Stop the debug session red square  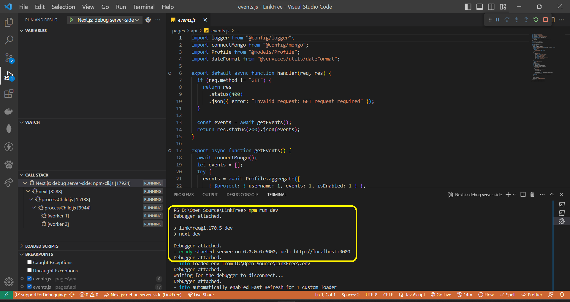(x=545, y=20)
